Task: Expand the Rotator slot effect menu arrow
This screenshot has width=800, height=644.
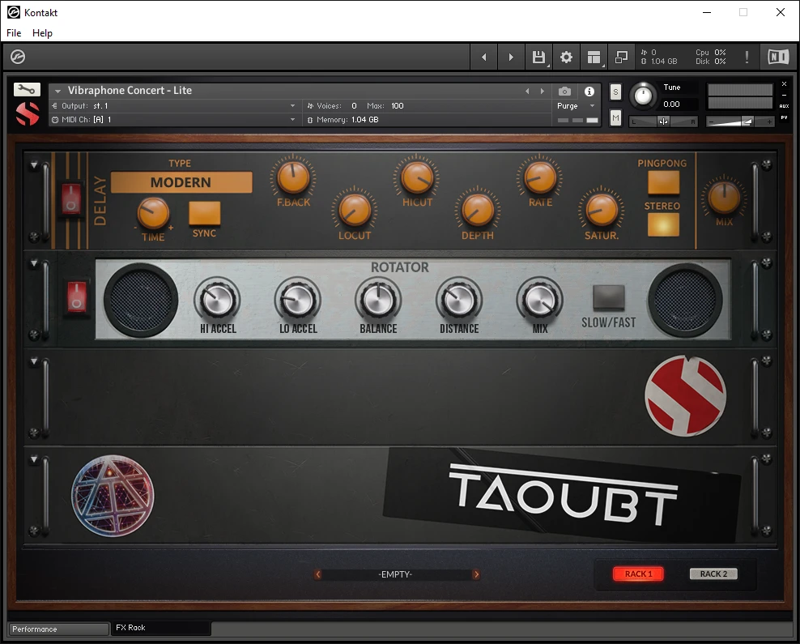Action: tap(34, 263)
